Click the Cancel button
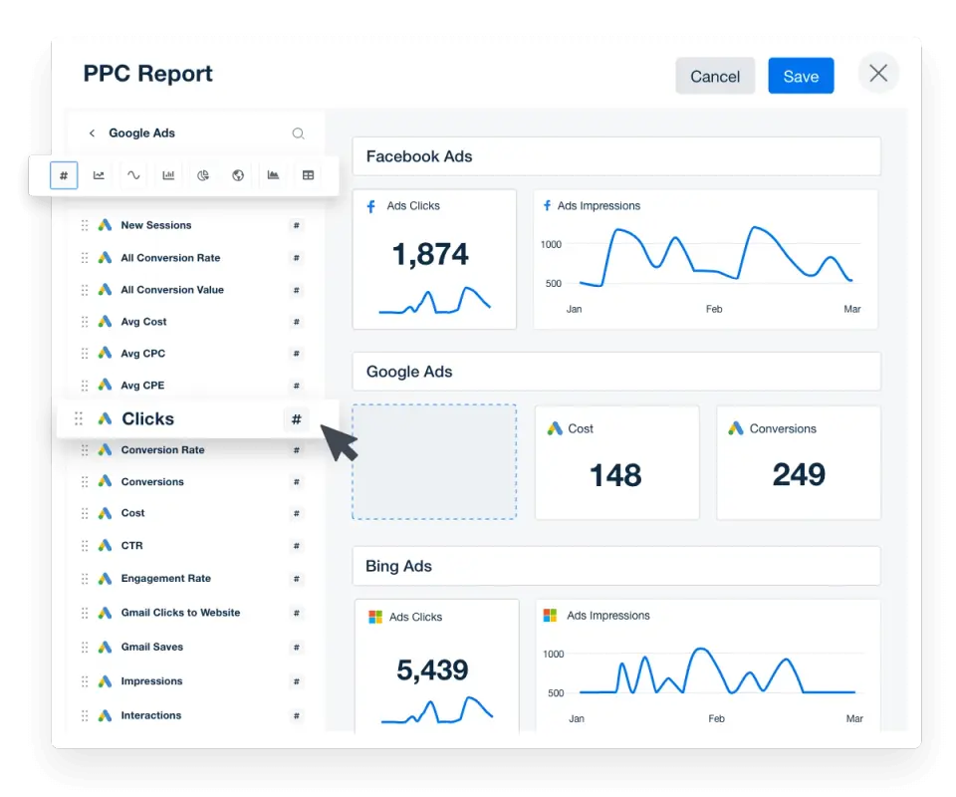This screenshot has height=797, width=956. tap(715, 77)
